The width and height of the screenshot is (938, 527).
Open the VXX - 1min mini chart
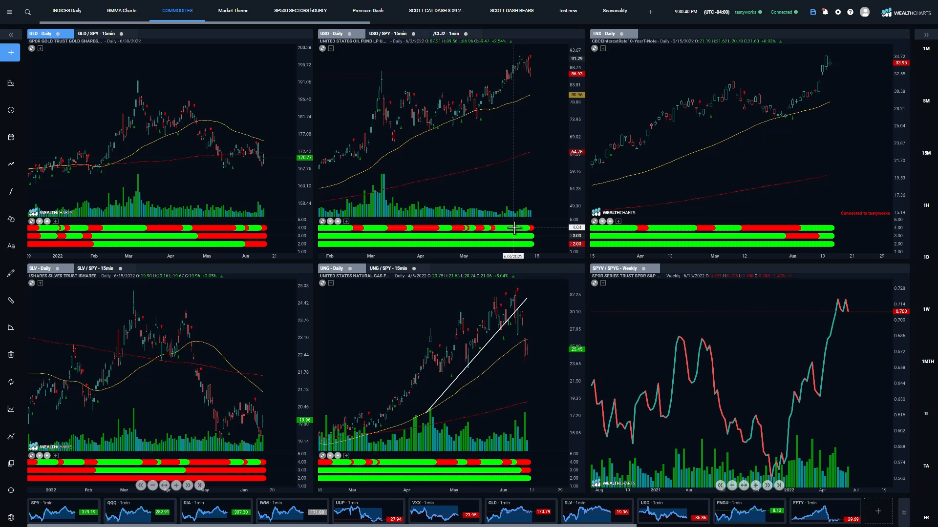pyautogui.click(x=445, y=511)
